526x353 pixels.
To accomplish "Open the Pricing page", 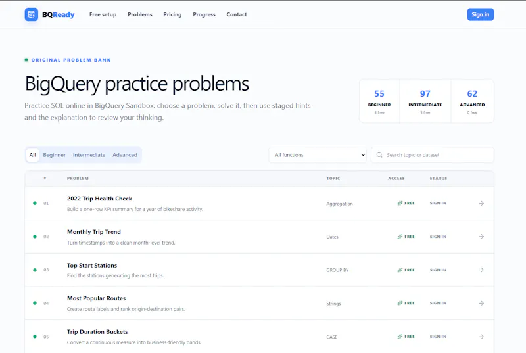I will point(172,14).
